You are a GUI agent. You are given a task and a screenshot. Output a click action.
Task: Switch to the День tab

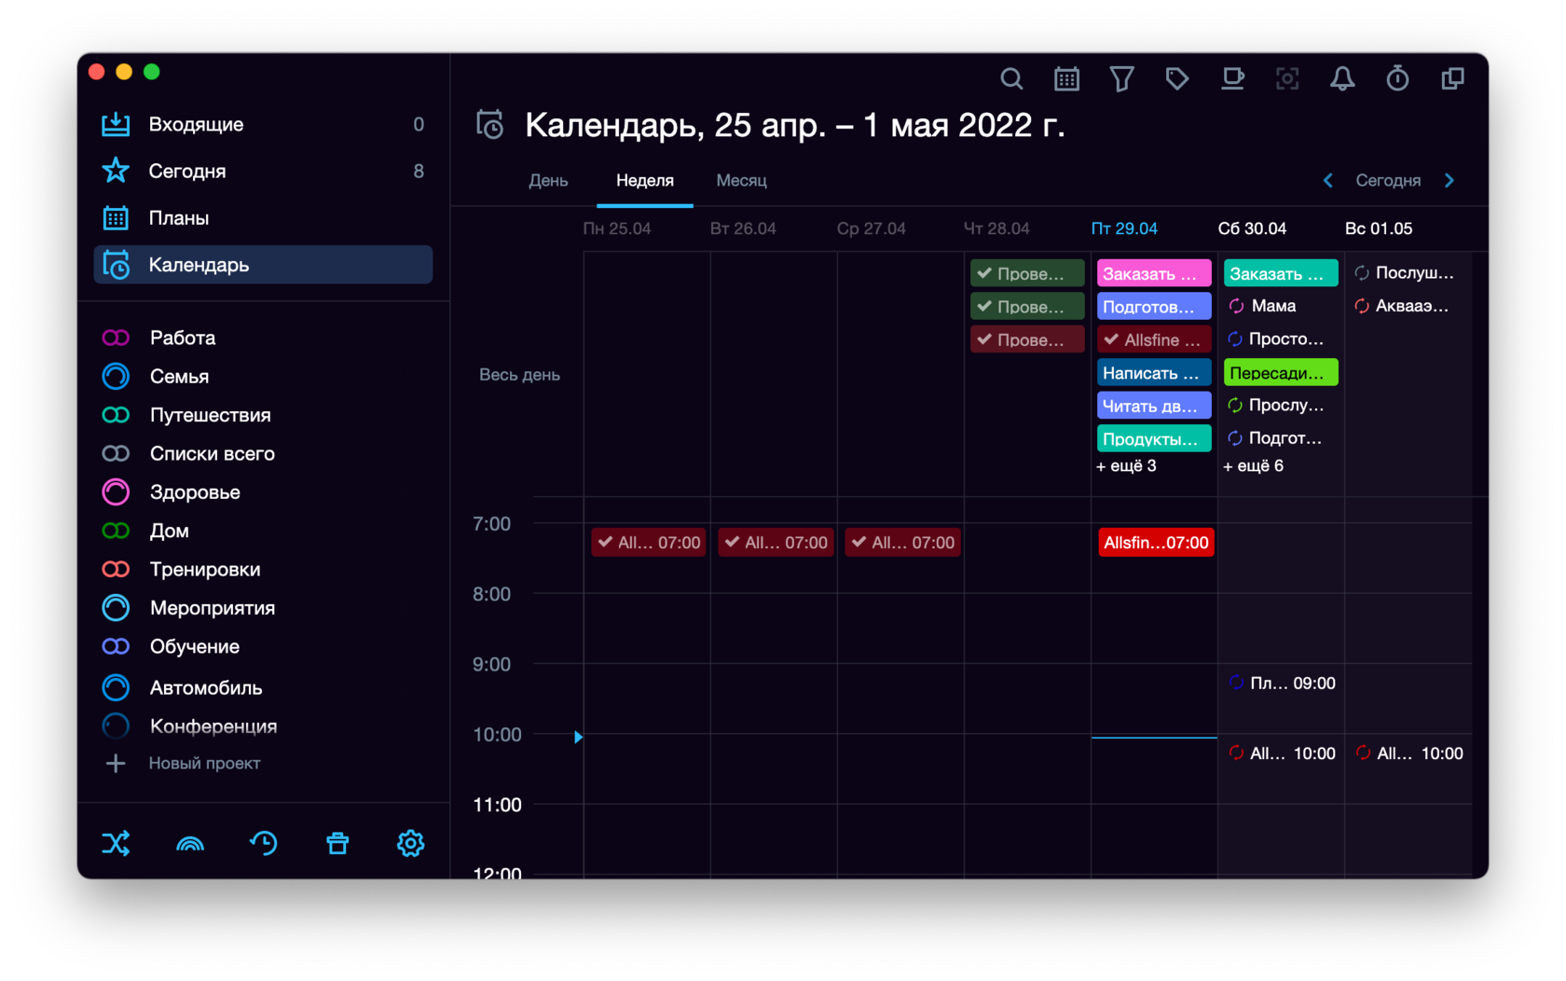pos(548,180)
